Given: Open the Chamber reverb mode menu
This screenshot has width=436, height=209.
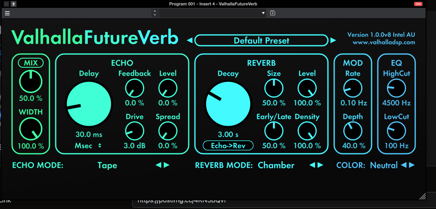Looking at the screenshot, I should tap(276, 165).
